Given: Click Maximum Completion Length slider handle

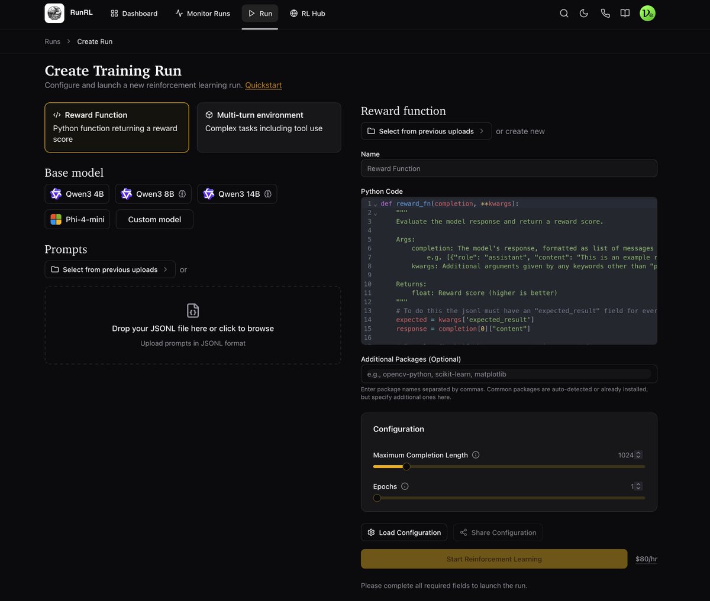Looking at the screenshot, I should tap(406, 467).
